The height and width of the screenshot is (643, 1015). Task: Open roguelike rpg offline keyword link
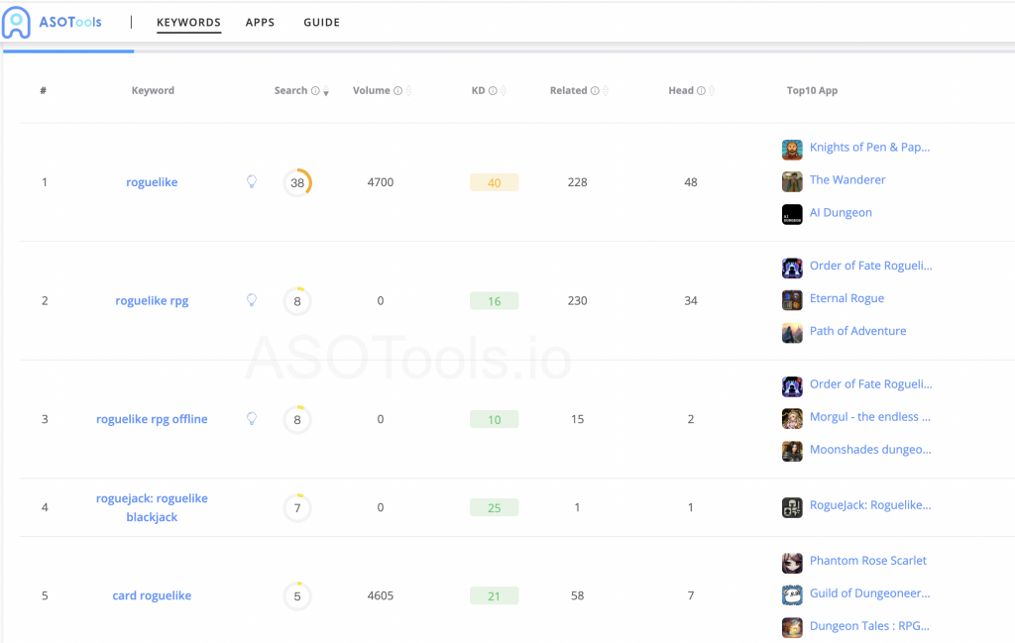point(152,419)
